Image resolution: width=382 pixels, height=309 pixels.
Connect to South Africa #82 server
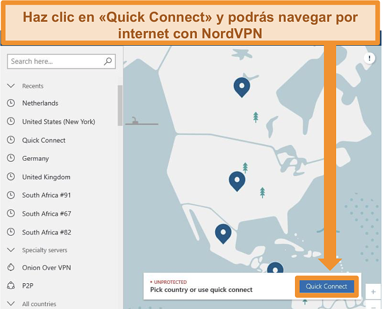pyautogui.click(x=46, y=232)
